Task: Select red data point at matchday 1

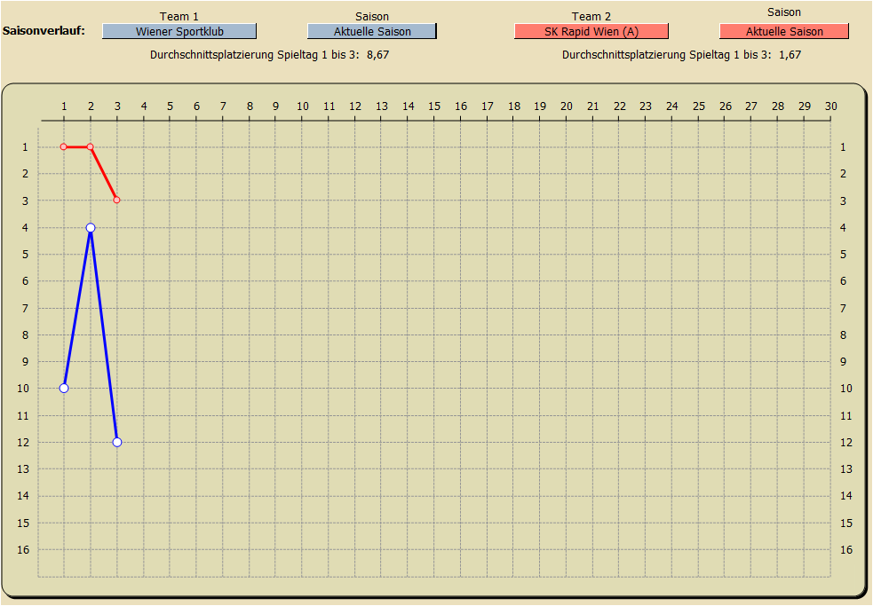Action: pos(63,147)
